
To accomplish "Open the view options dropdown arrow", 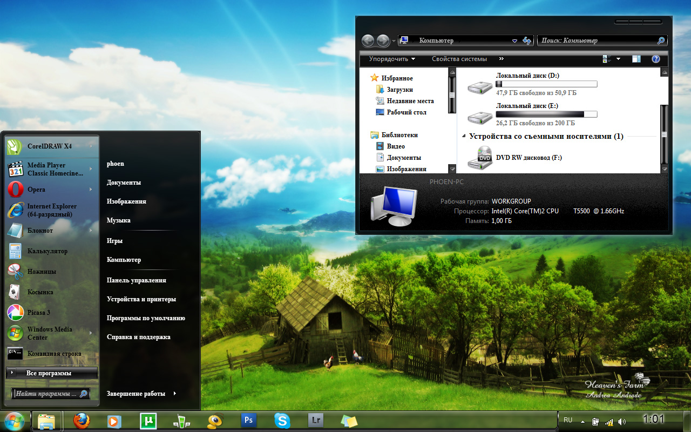I will coord(618,59).
